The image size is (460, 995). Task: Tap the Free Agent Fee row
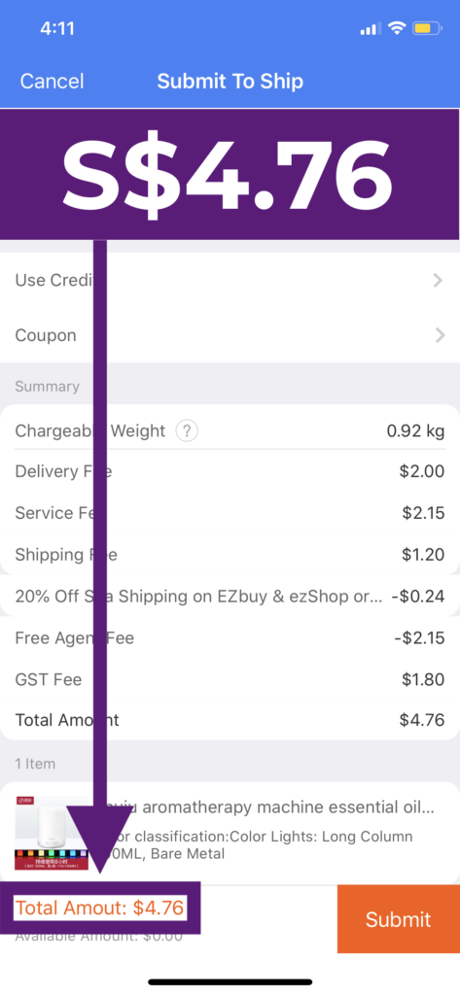[230, 637]
